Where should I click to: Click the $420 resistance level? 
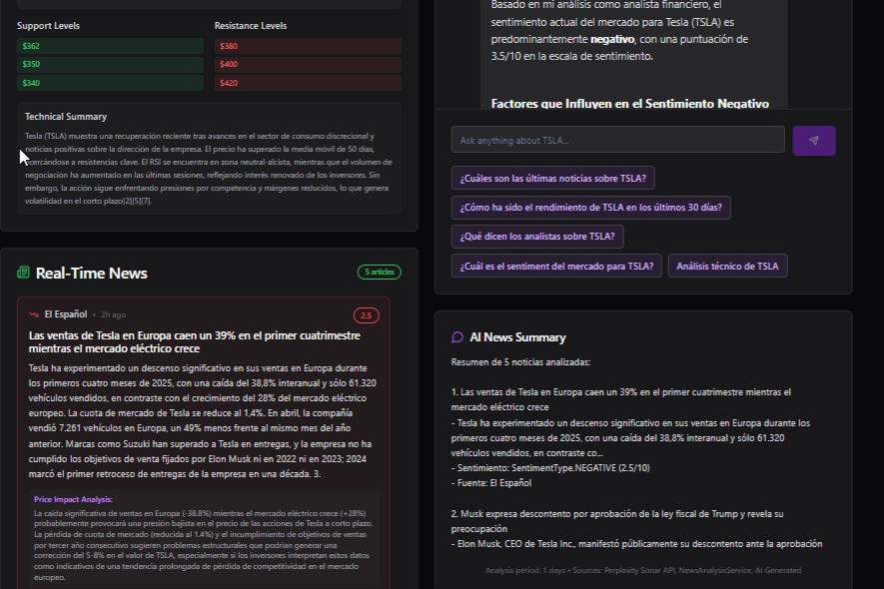(308, 83)
